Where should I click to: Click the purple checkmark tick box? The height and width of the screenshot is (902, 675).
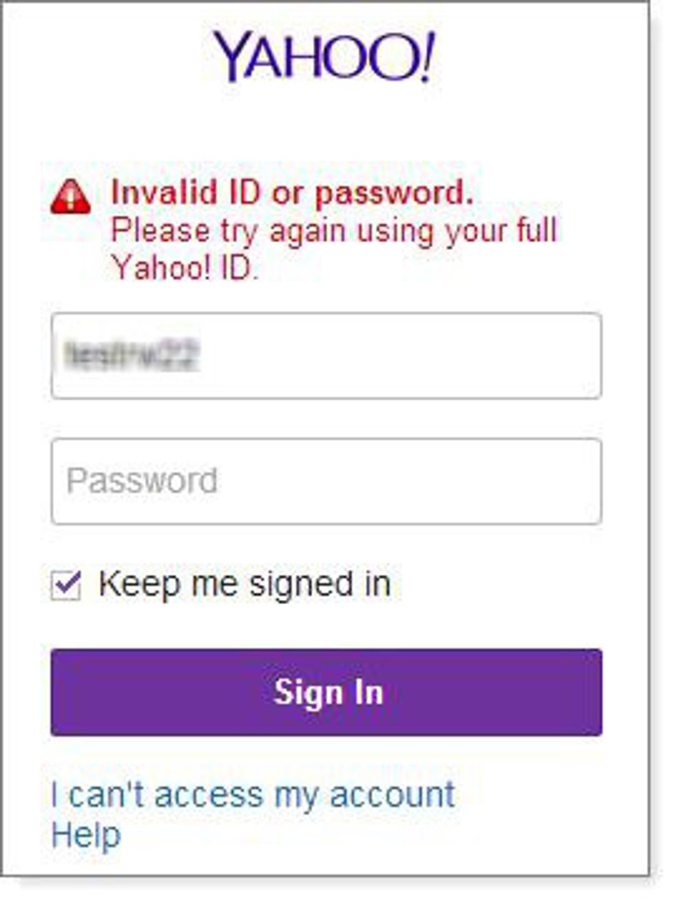coord(66,585)
